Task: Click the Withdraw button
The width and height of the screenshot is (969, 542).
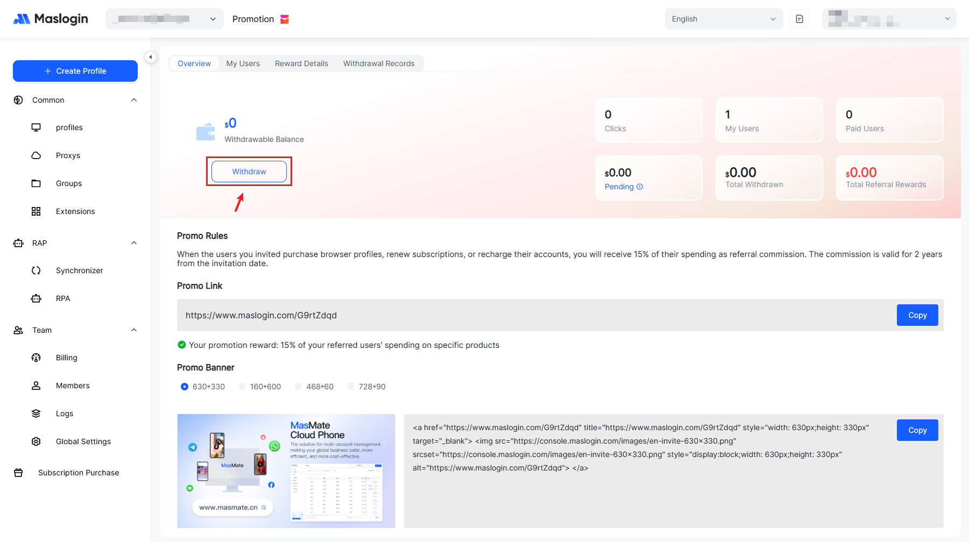Action: coord(249,172)
